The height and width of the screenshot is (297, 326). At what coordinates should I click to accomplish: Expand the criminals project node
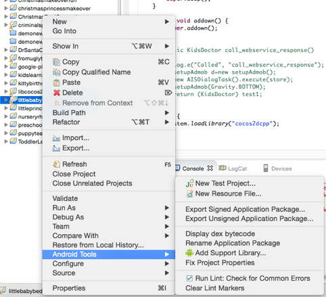click(x=6, y=25)
